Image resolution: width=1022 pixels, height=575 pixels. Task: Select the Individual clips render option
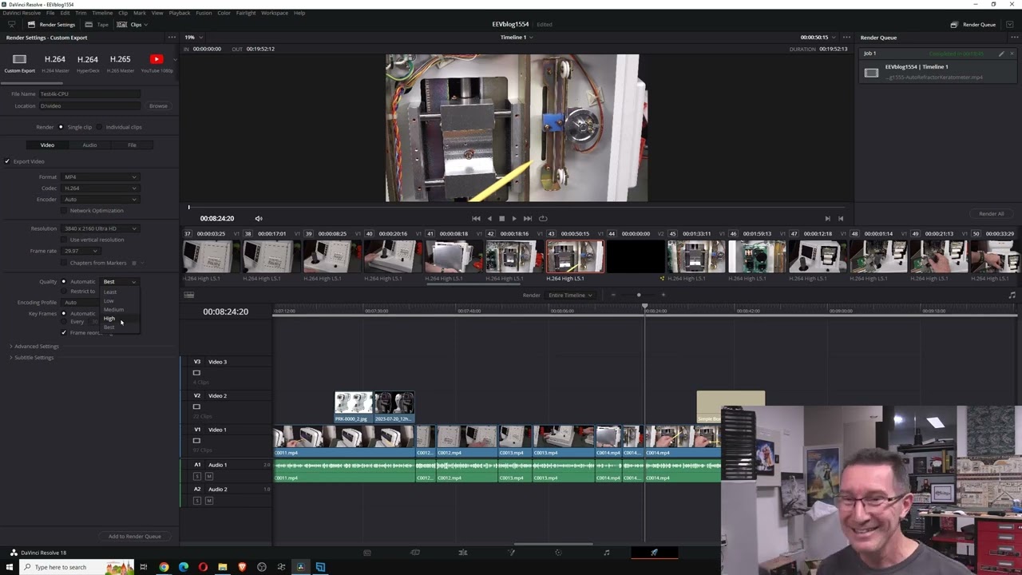tap(101, 127)
